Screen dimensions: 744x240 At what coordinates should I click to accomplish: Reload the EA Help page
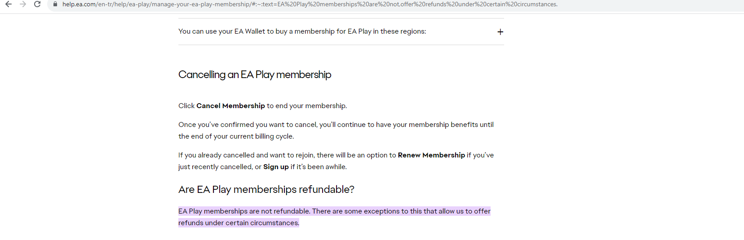pyautogui.click(x=38, y=4)
